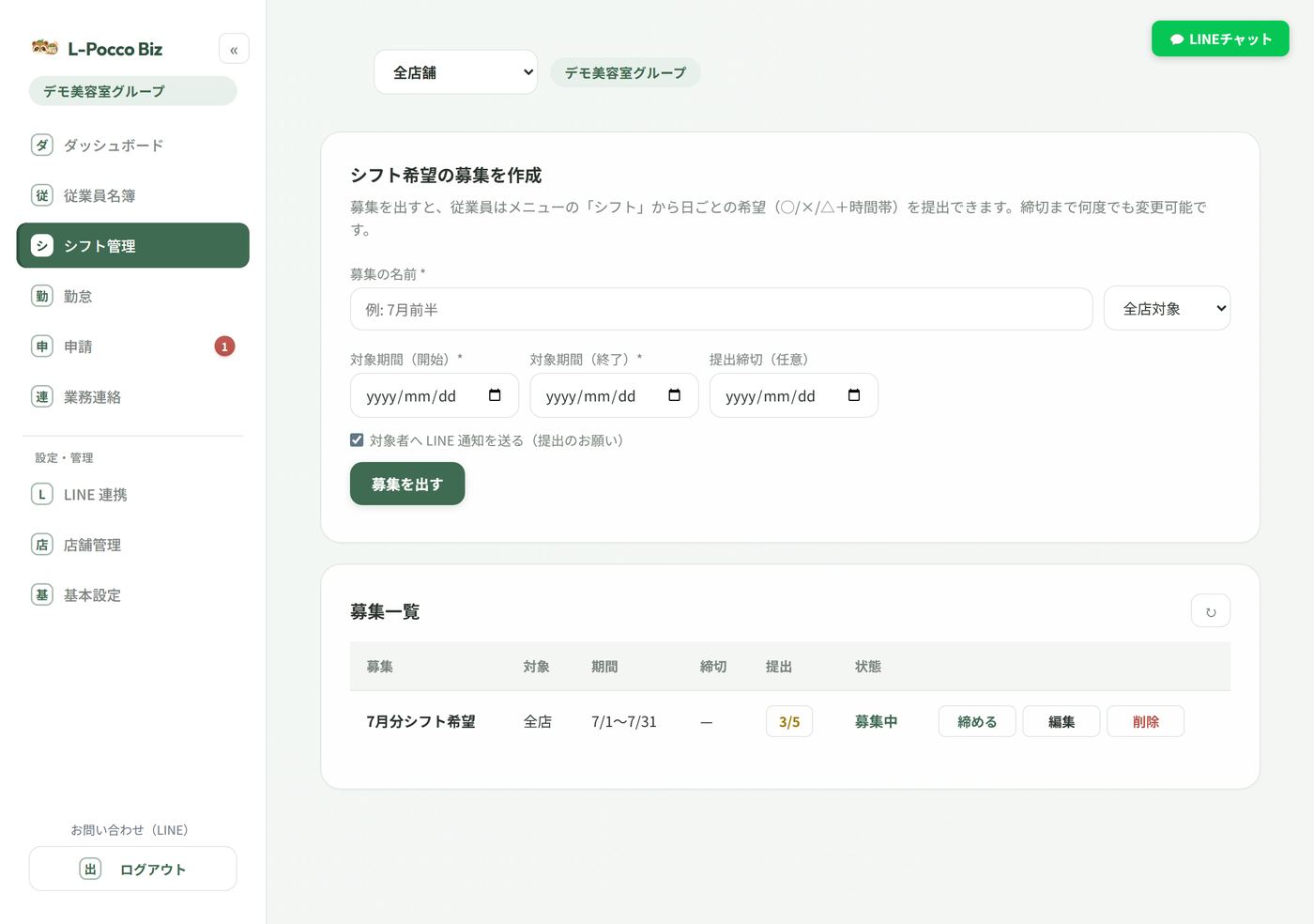Viewport: 1314px width, 924px height.
Task: Click the 対象期間（終了）date field
Action: 614,395
